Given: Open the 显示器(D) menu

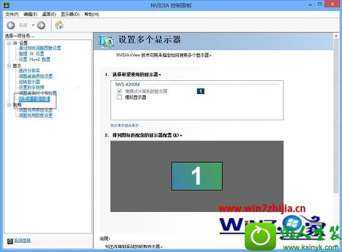Looking at the screenshot, I should pos(70,14).
